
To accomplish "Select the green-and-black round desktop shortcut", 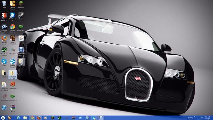I will tap(4, 52).
